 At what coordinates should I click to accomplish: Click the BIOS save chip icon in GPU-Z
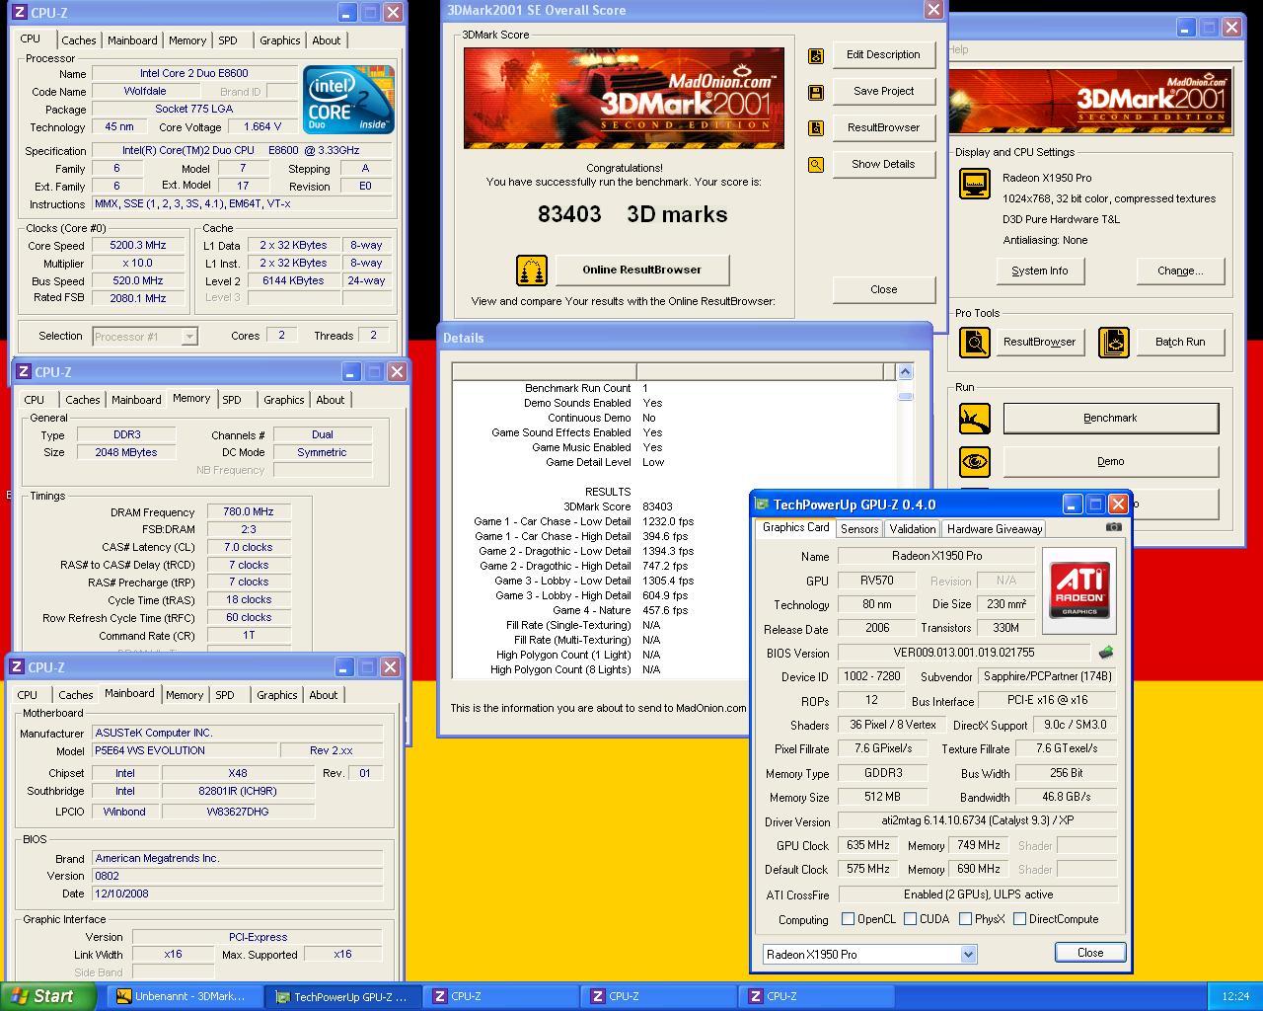coord(1106,653)
